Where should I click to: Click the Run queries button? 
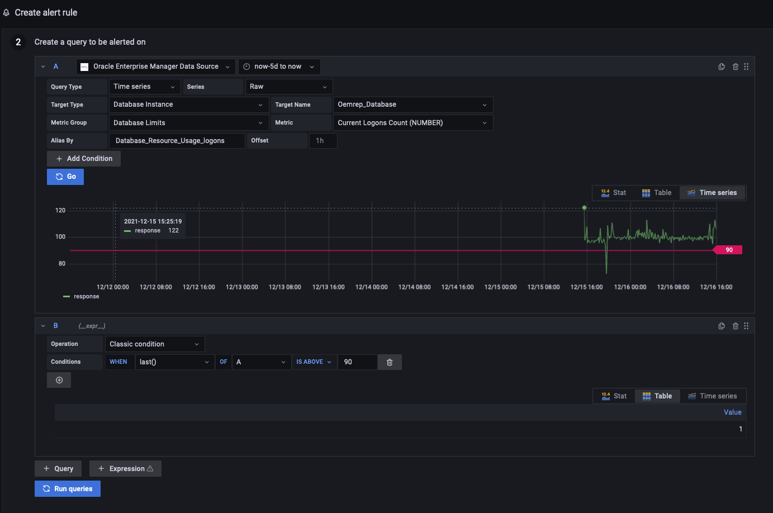[67, 488]
